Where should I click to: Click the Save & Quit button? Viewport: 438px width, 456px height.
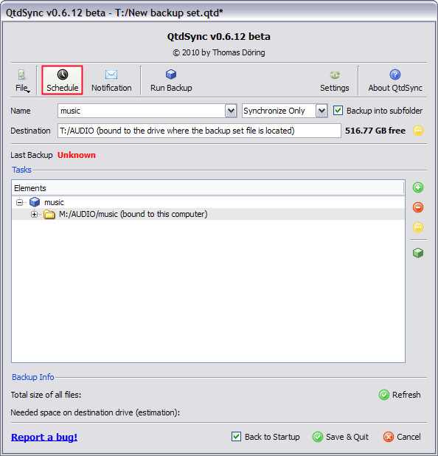point(341,437)
